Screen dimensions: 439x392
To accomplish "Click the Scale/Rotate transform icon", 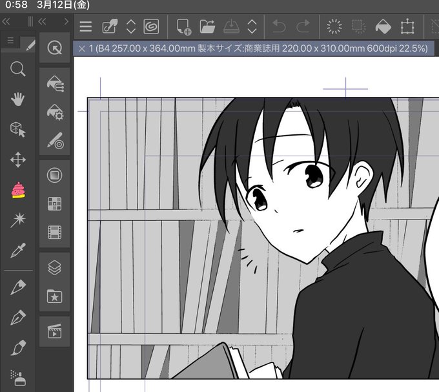I will click(407, 27).
